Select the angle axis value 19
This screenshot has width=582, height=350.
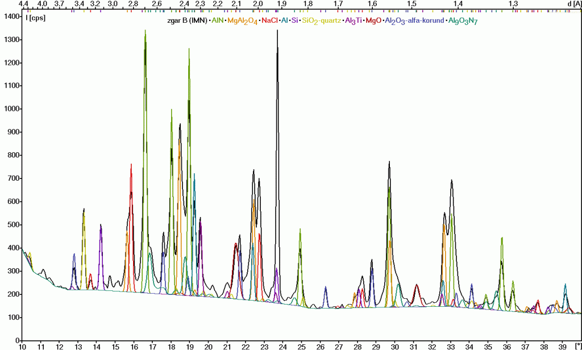pos(190,346)
